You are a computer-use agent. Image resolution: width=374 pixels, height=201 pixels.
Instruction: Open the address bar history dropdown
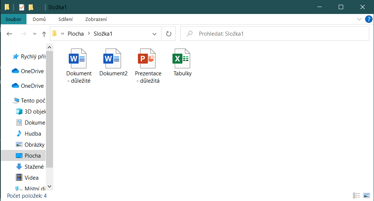coord(154,34)
